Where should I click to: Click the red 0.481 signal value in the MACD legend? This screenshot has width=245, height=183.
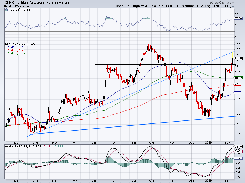47,147
